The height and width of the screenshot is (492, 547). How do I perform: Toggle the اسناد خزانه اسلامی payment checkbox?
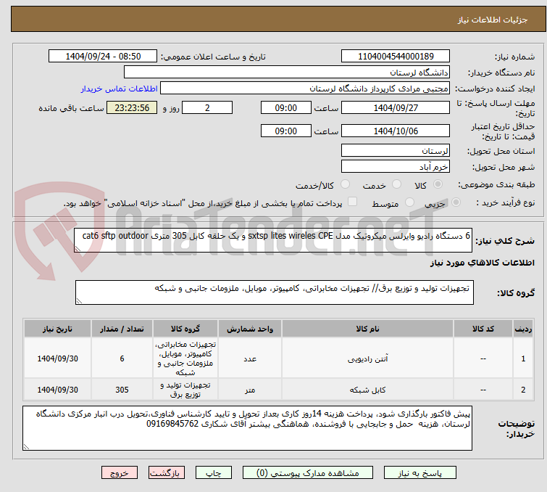click(x=353, y=202)
